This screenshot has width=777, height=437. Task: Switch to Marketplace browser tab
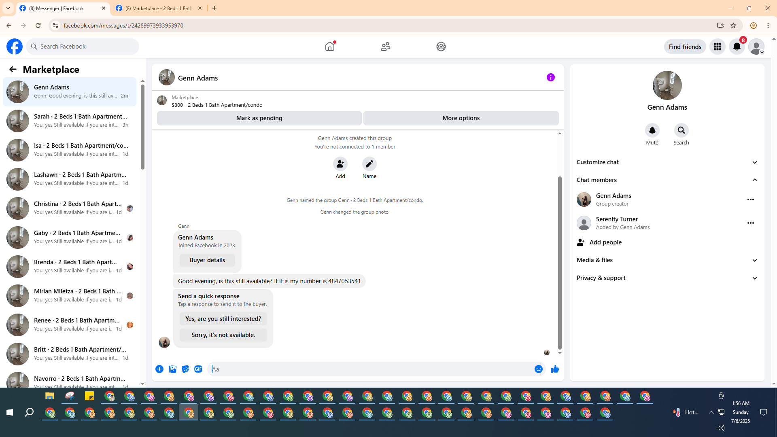[159, 8]
